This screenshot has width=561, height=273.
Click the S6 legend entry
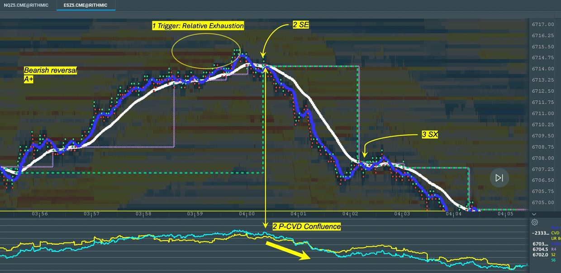click(553, 260)
